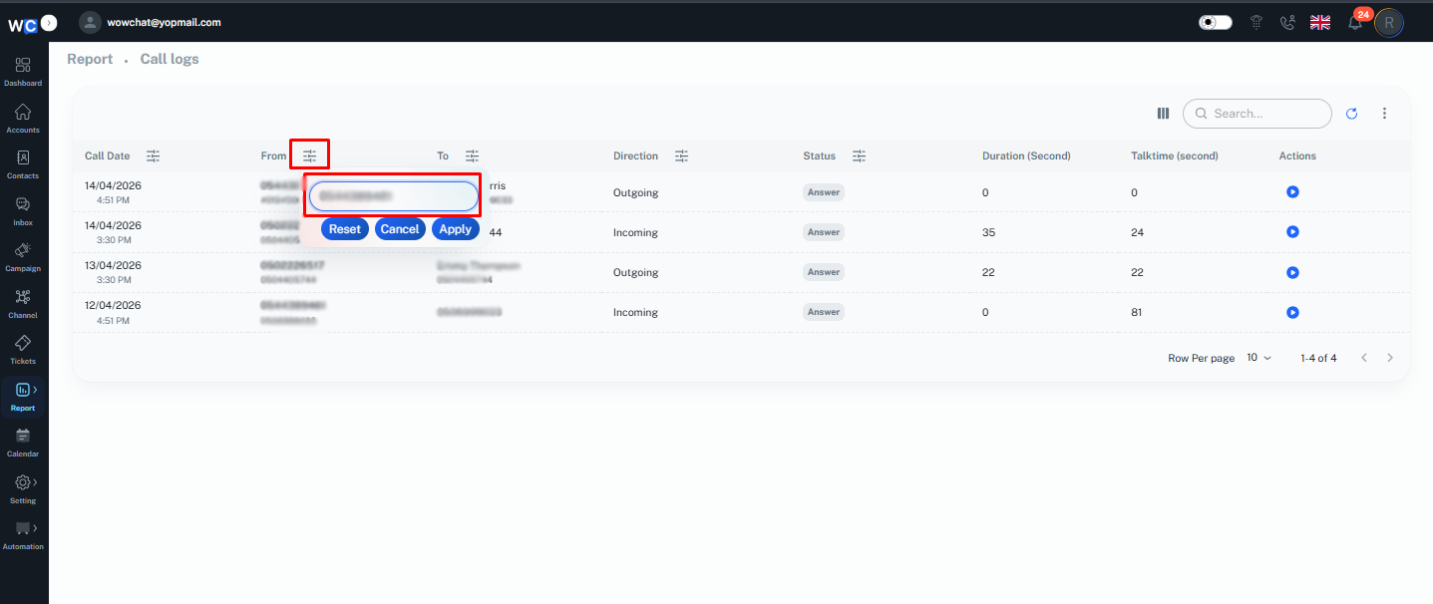The image size is (1433, 604).
Task: Click the antenna signal icon in header
Action: point(1256,22)
